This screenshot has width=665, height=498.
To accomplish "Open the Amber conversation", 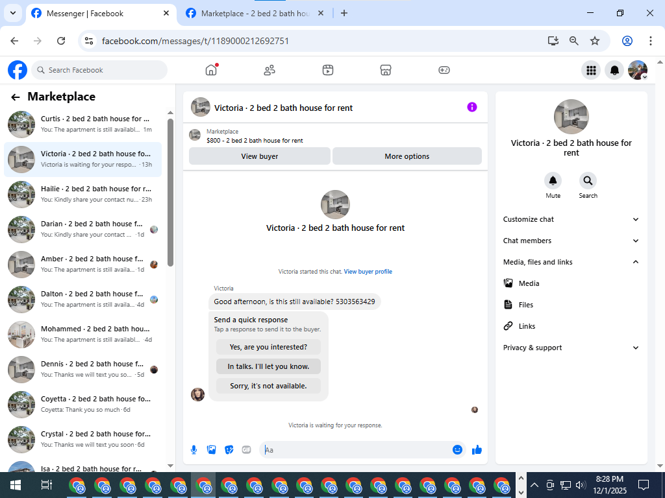I will pyautogui.click(x=82, y=265).
